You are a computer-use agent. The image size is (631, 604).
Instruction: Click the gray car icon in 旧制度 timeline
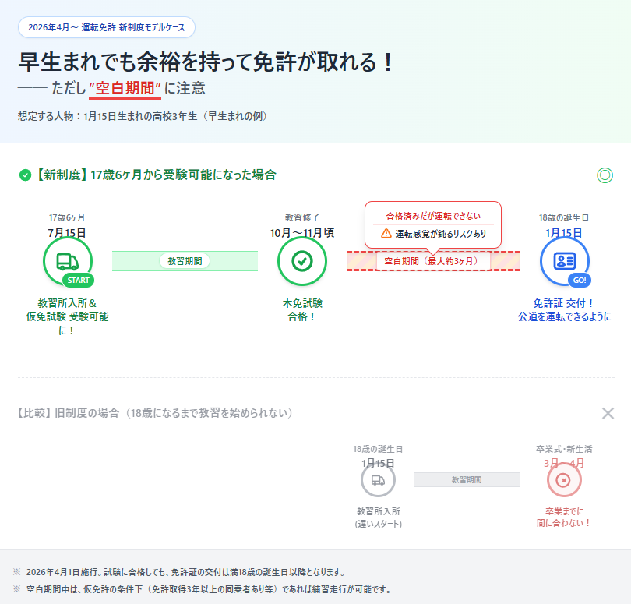tap(379, 481)
